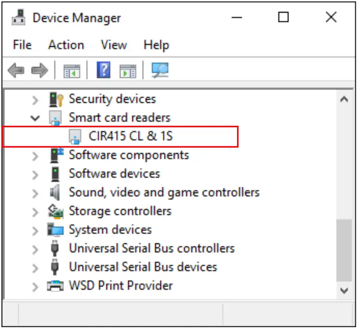Select the CIR415 CL & 1S device
Viewport: 357px width, 329px height.
[131, 136]
